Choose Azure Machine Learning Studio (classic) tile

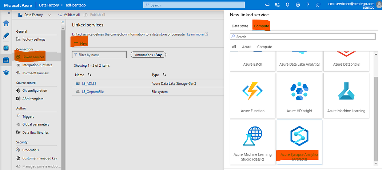[252, 142]
